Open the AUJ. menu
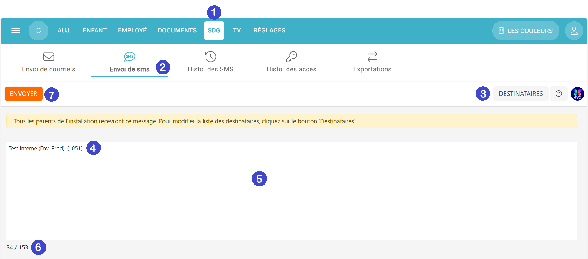This screenshot has width=588, height=259. 64,31
